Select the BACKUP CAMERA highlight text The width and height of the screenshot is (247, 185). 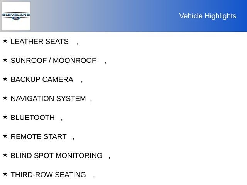tap(42, 80)
